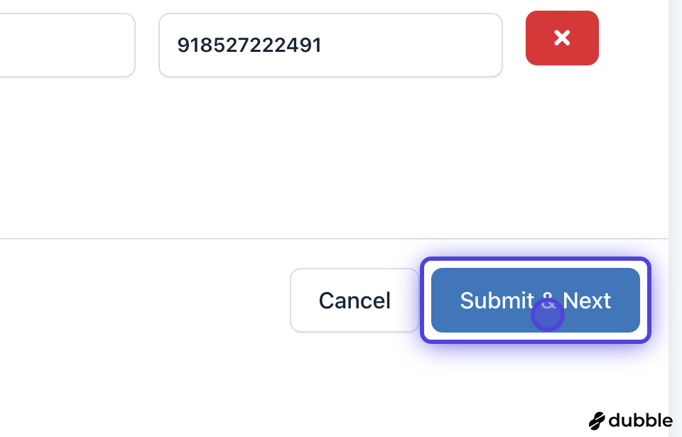
Task: Click the highlighted Submit & Next control
Action: [535, 300]
